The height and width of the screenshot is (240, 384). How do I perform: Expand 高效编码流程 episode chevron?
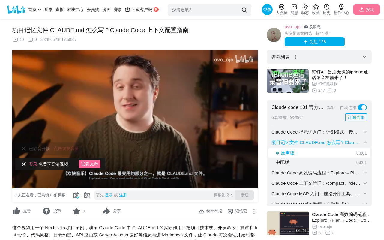[x=365, y=173]
